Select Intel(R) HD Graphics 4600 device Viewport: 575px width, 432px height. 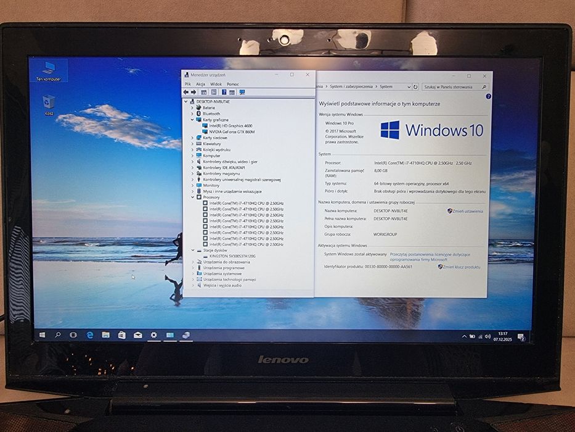(x=230, y=126)
